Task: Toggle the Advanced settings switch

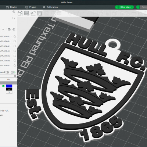Action: (7, 72)
